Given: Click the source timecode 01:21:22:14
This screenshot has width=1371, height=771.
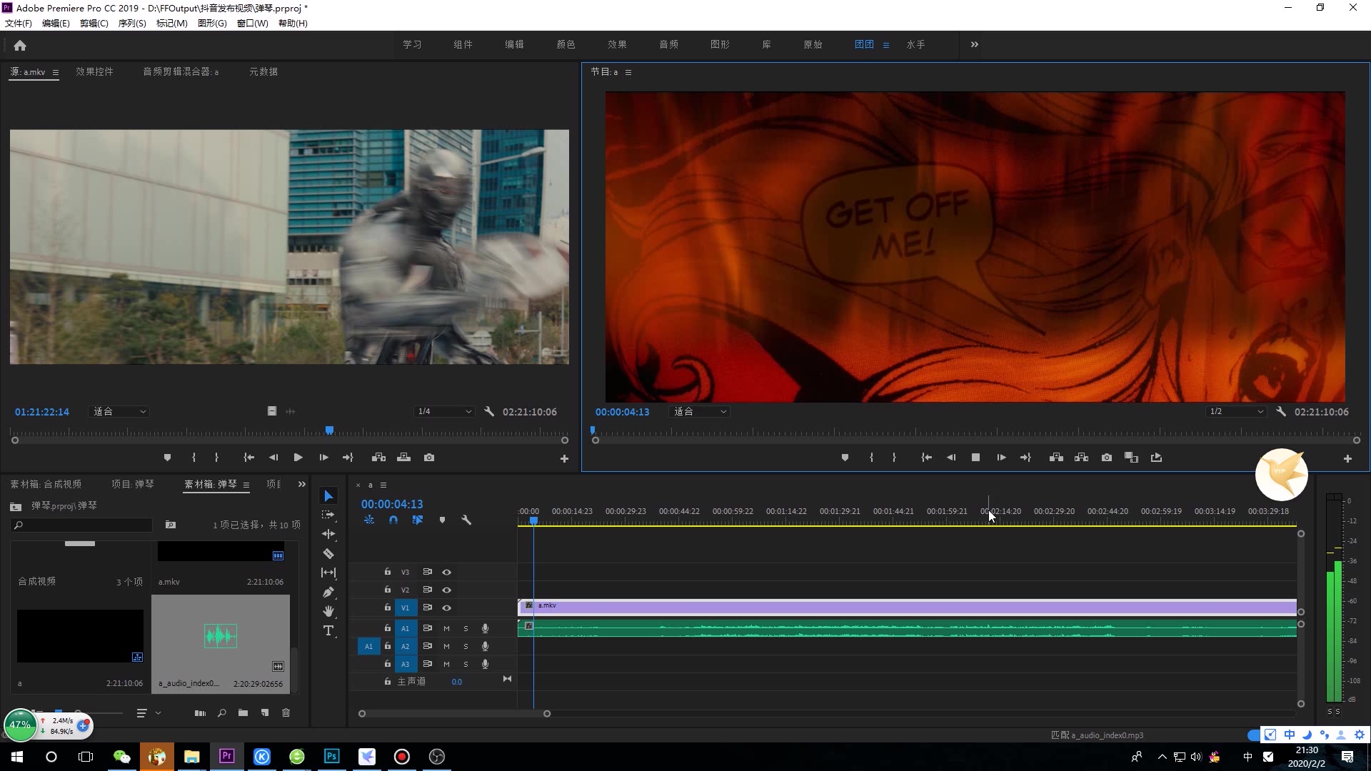Looking at the screenshot, I should (42, 412).
